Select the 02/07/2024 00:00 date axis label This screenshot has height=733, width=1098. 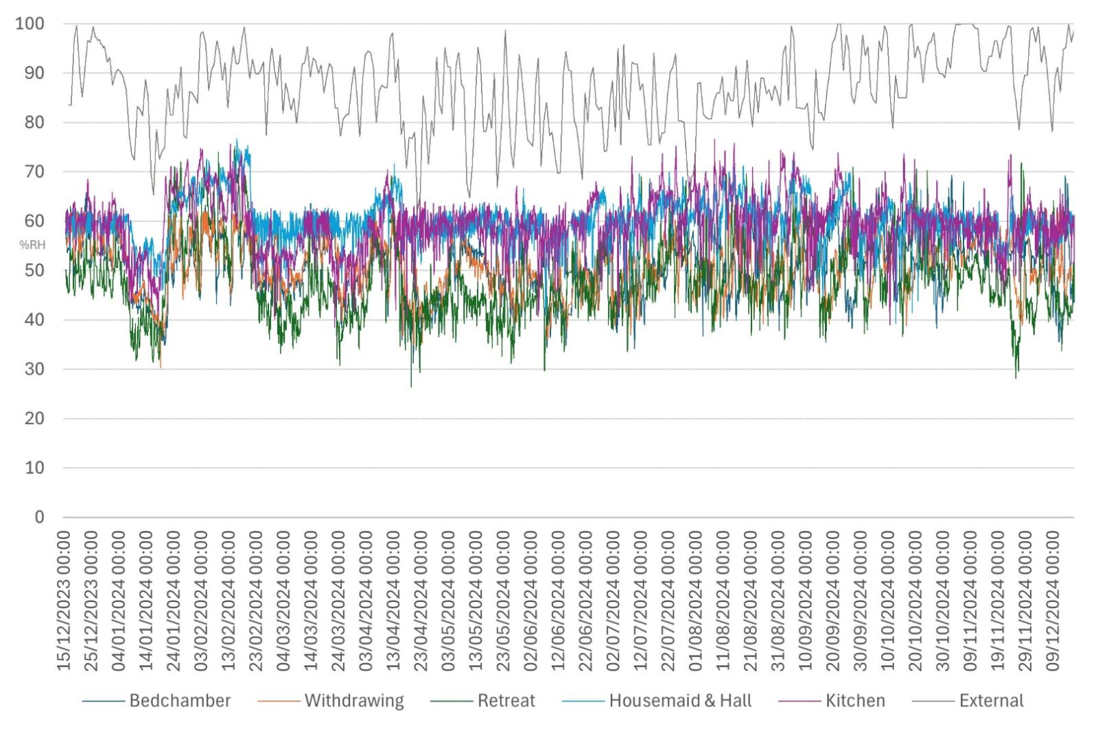(x=613, y=601)
